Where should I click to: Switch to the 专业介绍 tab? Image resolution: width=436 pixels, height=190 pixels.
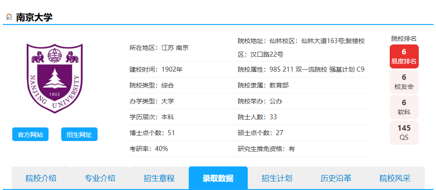coord(100,178)
